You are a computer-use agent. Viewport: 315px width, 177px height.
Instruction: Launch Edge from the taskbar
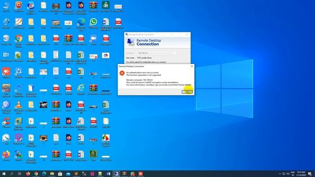(x=44, y=174)
